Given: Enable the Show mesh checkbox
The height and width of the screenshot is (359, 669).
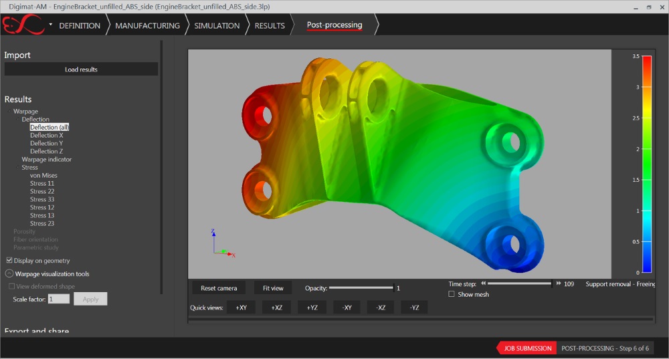Looking at the screenshot, I should point(452,294).
